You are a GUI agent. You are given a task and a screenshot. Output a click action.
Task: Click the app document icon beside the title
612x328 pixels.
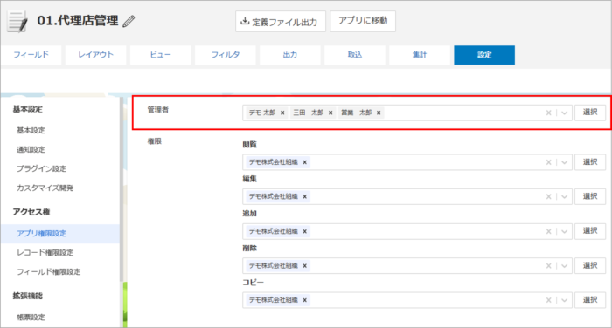point(17,22)
